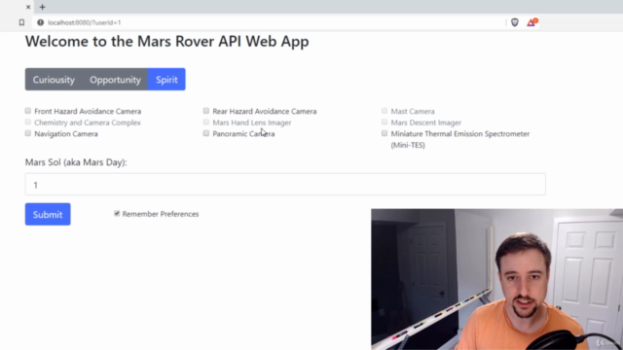This screenshot has width=623, height=350.
Task: Open the Brave Rewards triangle icon
Action: pyautogui.click(x=531, y=22)
